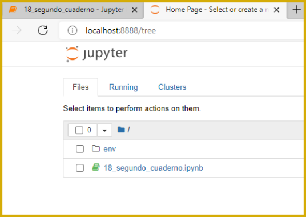
Task: Click the root path slash breadcrumb
Action: (128, 130)
